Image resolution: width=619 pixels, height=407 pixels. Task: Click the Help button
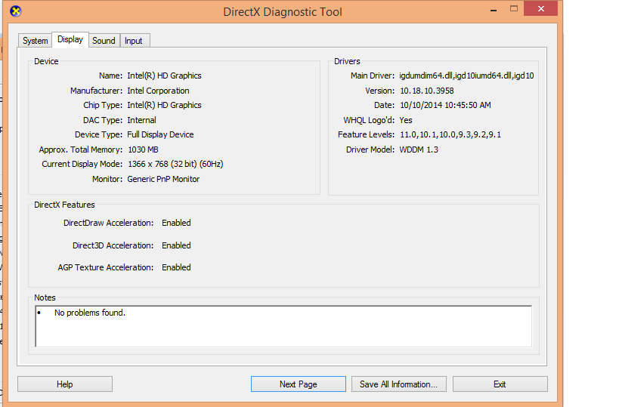pyautogui.click(x=65, y=384)
